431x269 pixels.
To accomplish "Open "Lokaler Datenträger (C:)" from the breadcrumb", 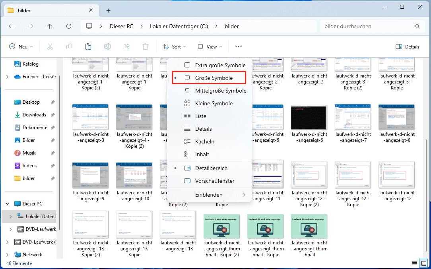I will pos(179,26).
